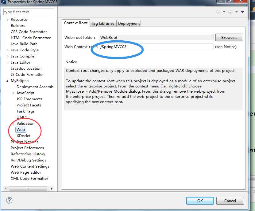Select the MyEclipse label
Image resolution: width=255 pixels, height=211 pixels.
pos(20,81)
